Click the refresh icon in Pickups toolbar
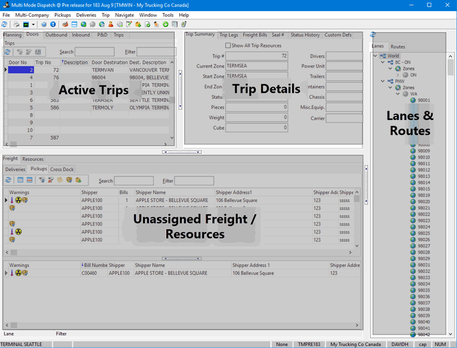 pyautogui.click(x=8, y=180)
